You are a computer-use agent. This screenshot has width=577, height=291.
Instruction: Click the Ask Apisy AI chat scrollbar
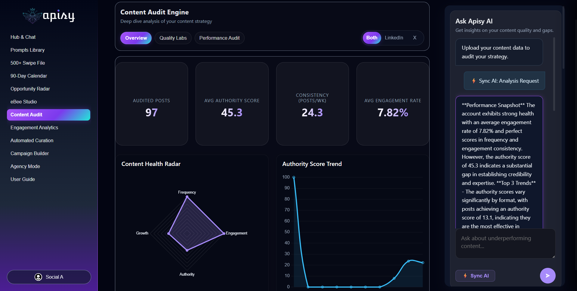click(x=554, y=74)
